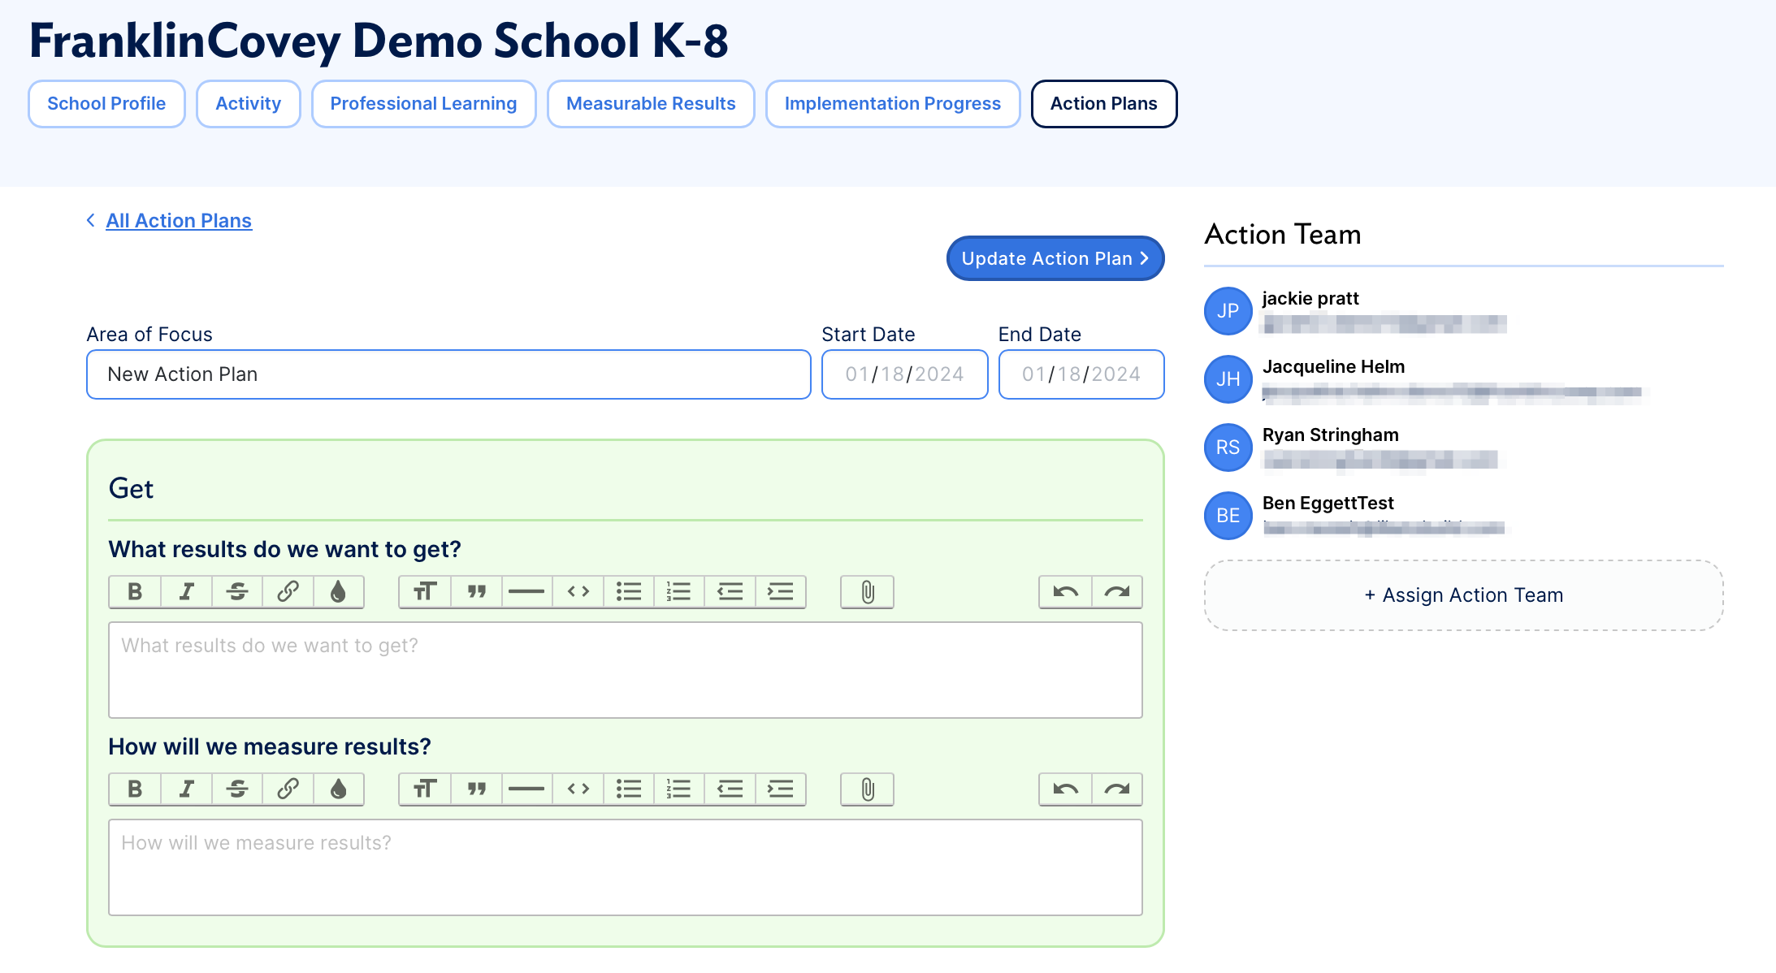
Task: Click italic icon in results editor
Action: (x=186, y=592)
